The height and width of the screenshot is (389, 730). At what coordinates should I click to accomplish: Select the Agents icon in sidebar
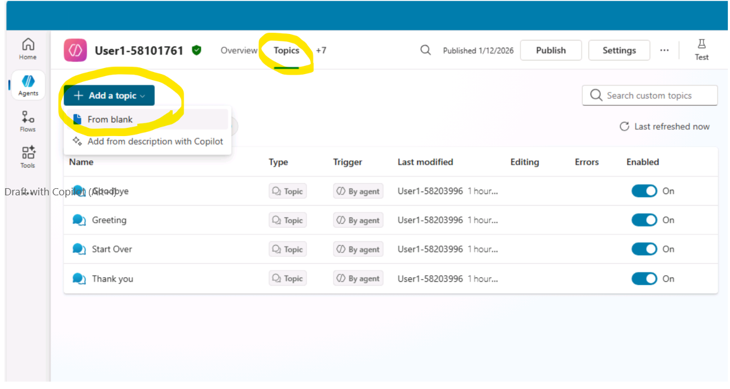[28, 85]
